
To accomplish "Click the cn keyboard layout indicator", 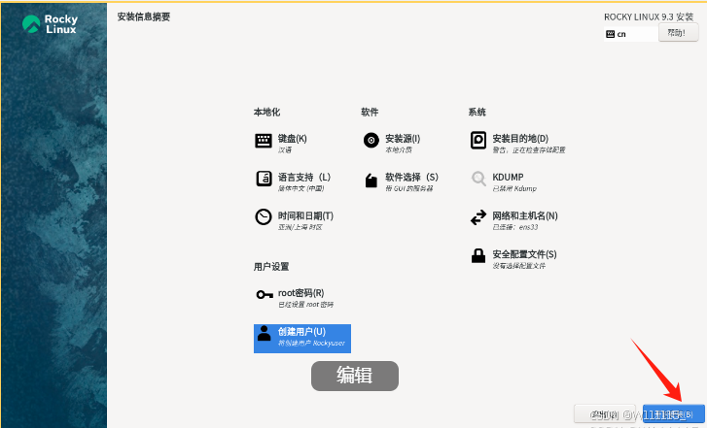I will [x=630, y=34].
